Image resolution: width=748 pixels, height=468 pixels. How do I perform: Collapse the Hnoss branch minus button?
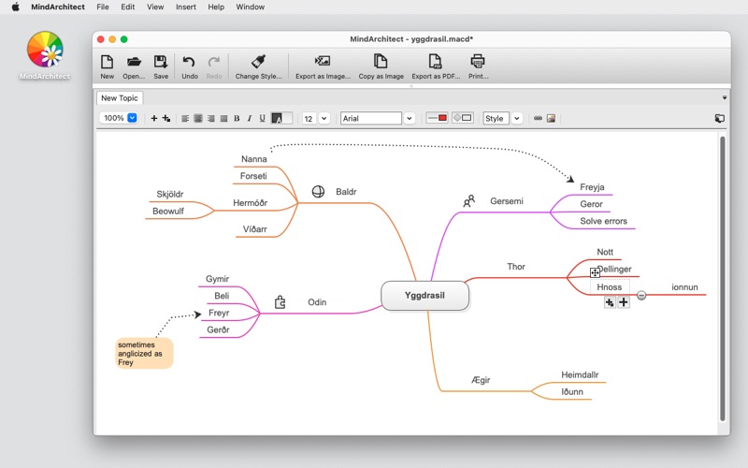641,295
